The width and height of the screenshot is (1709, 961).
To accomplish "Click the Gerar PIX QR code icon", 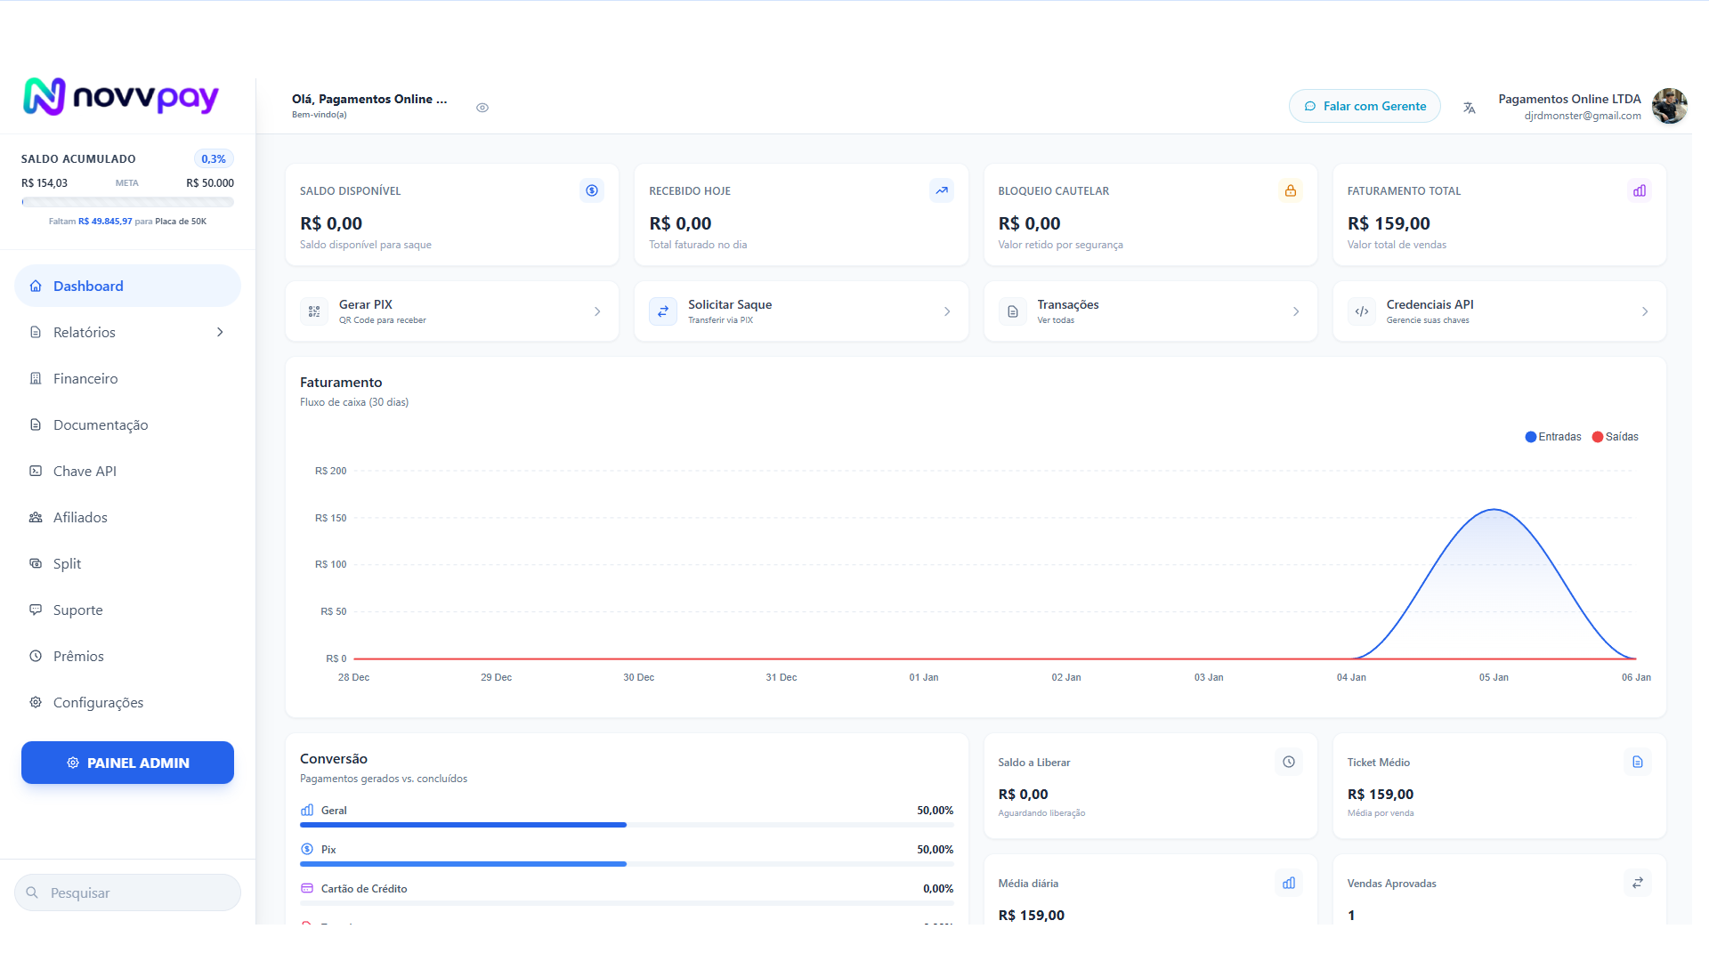I will pyautogui.click(x=314, y=311).
